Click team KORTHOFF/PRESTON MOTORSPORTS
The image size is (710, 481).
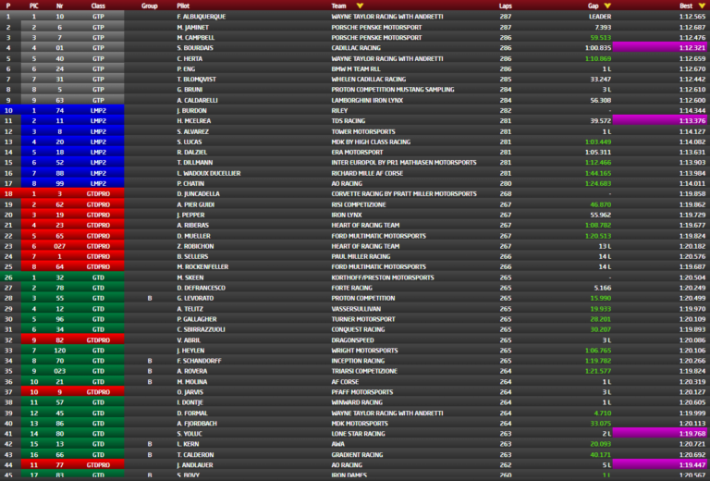click(383, 277)
